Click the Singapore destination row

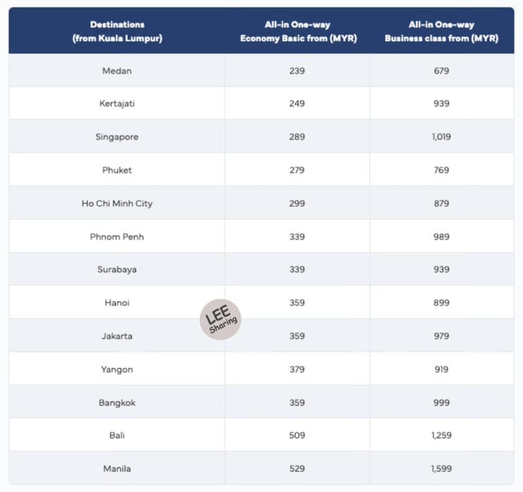pos(261,137)
